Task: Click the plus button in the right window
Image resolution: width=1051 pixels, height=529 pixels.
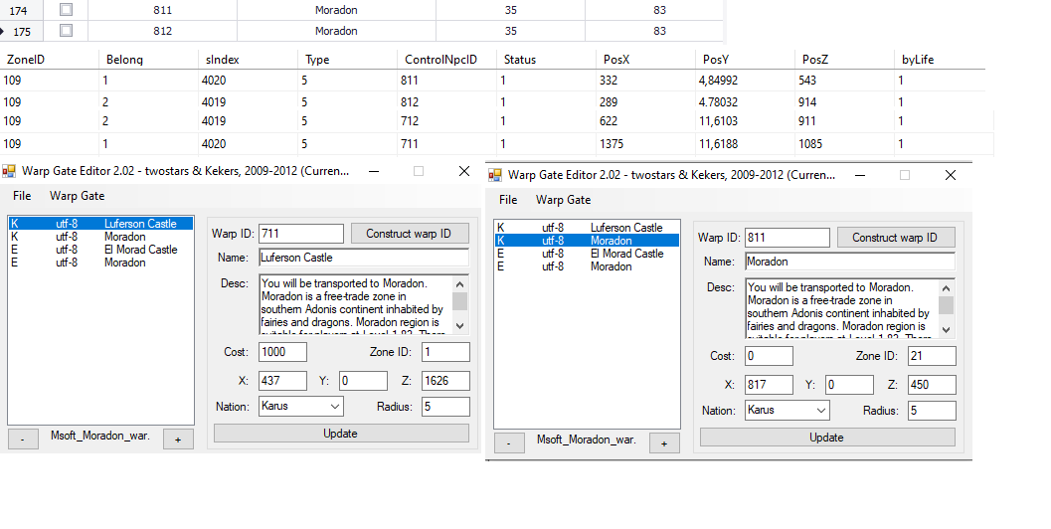Action: click(x=664, y=443)
